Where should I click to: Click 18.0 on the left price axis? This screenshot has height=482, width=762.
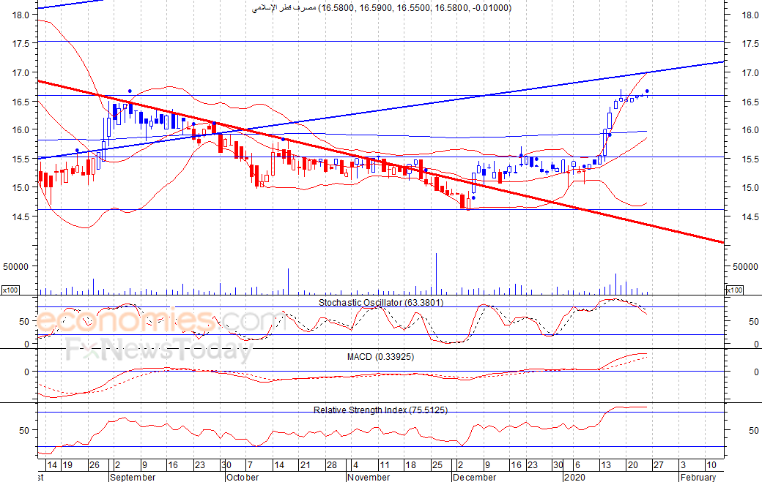(x=21, y=15)
